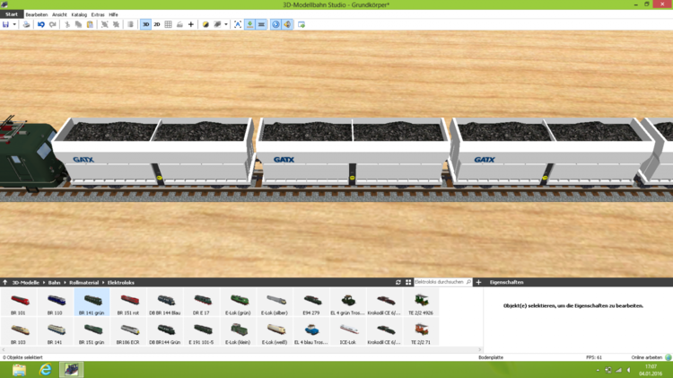
Task: Click the plus icon beside Eigenschaften
Action: point(478,282)
